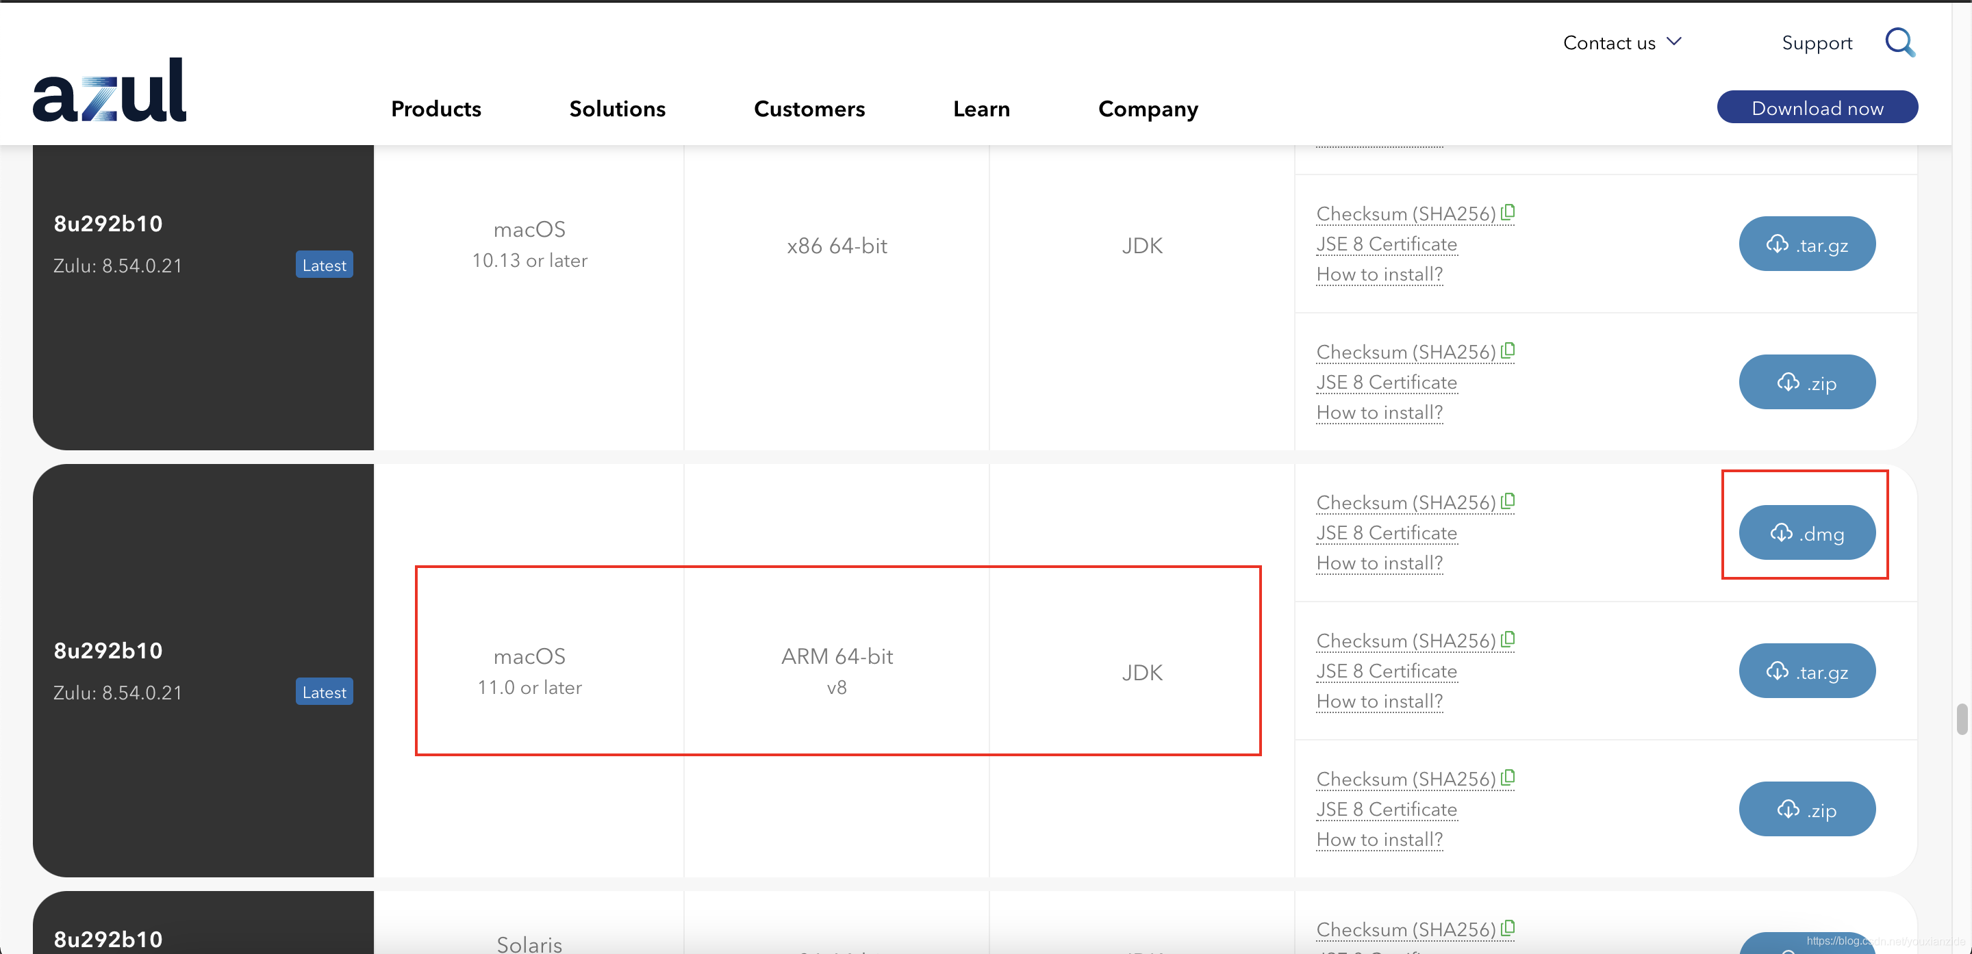Open the Products menu
The width and height of the screenshot is (1972, 954).
pyautogui.click(x=435, y=109)
